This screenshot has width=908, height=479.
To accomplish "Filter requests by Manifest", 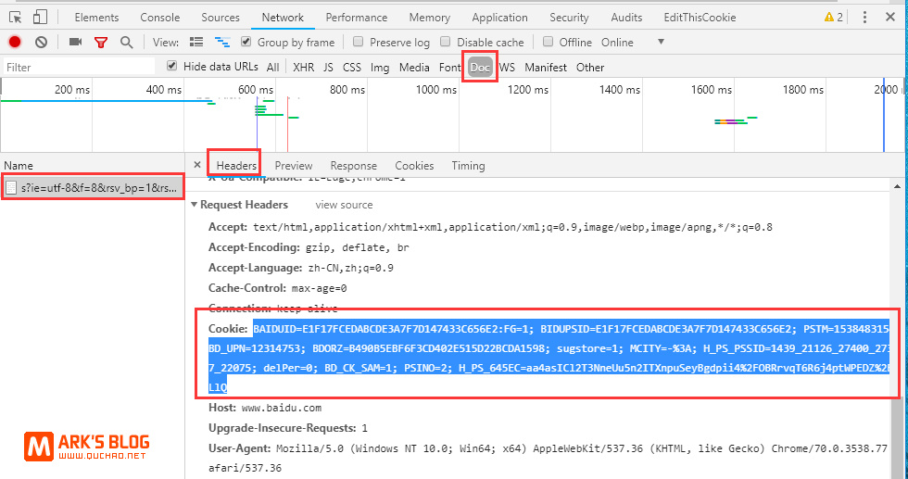I will [x=546, y=68].
